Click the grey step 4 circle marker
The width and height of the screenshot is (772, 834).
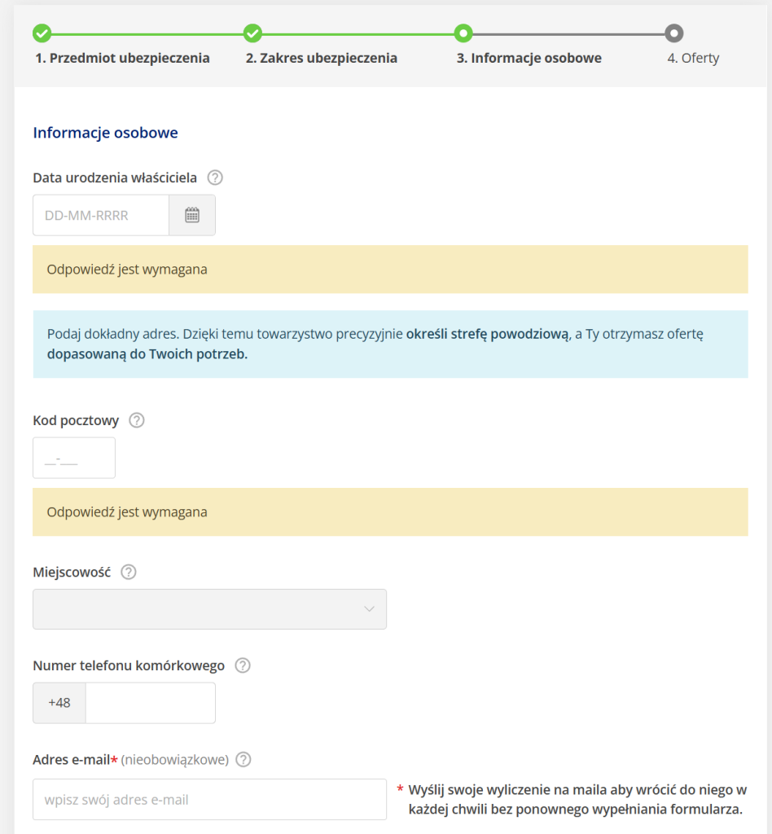tap(673, 33)
